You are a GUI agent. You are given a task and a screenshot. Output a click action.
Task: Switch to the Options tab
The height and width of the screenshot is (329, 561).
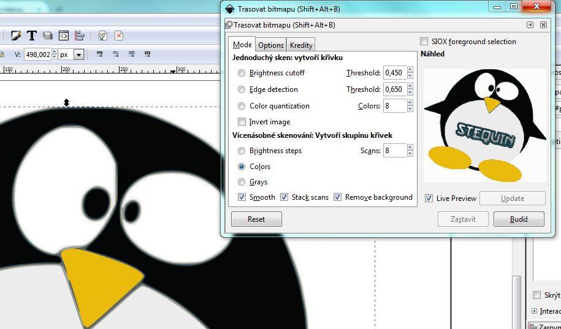pos(271,45)
